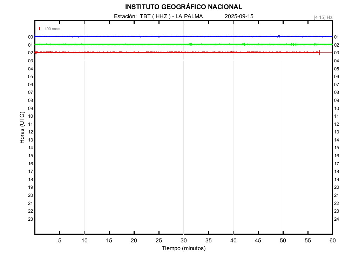Click left axis hour label 21
The width and height of the screenshot is (359, 269).
point(31,204)
